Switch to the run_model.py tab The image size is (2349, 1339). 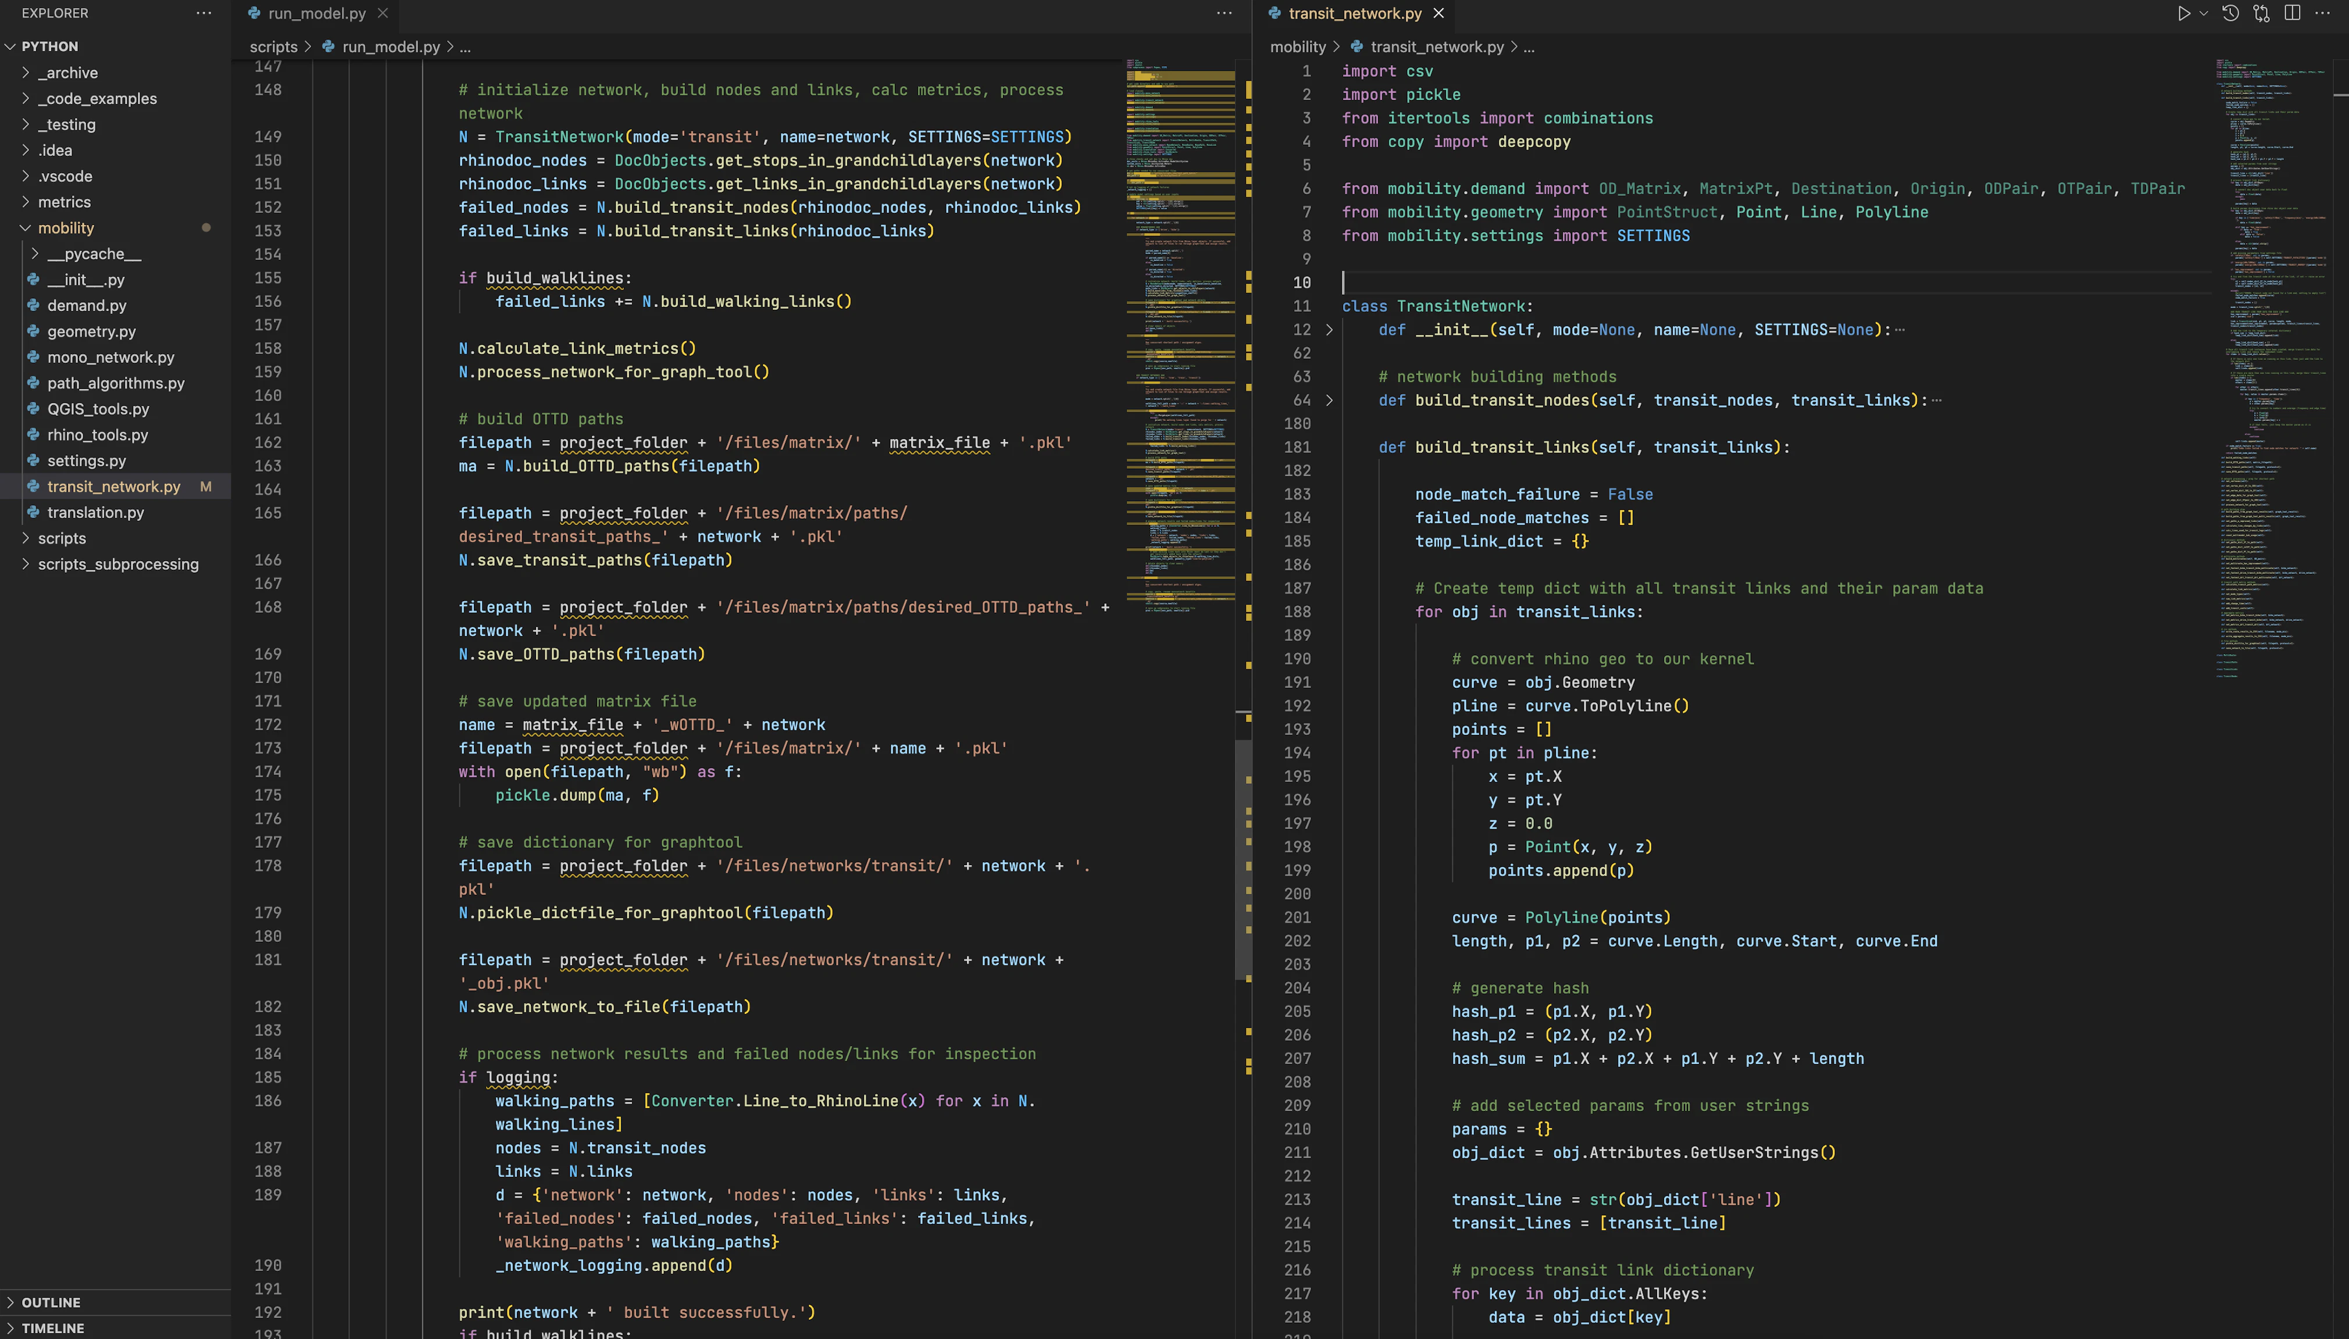316,13
